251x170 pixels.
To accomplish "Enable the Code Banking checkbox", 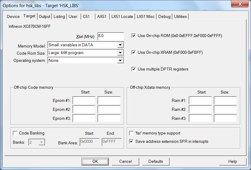I will [15, 133].
